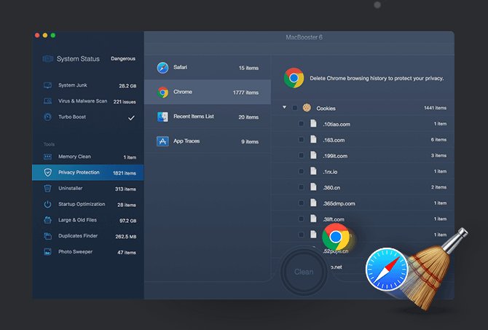Select the Safari row with 15 items
Viewport: 488px width, 330px height.
click(208, 68)
